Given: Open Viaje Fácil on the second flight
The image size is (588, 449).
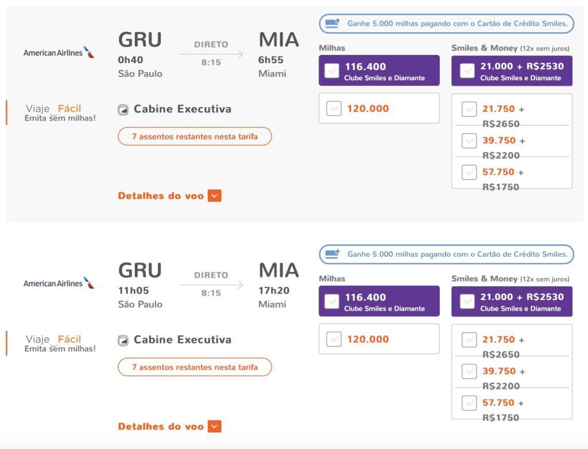Looking at the screenshot, I should [x=60, y=343].
